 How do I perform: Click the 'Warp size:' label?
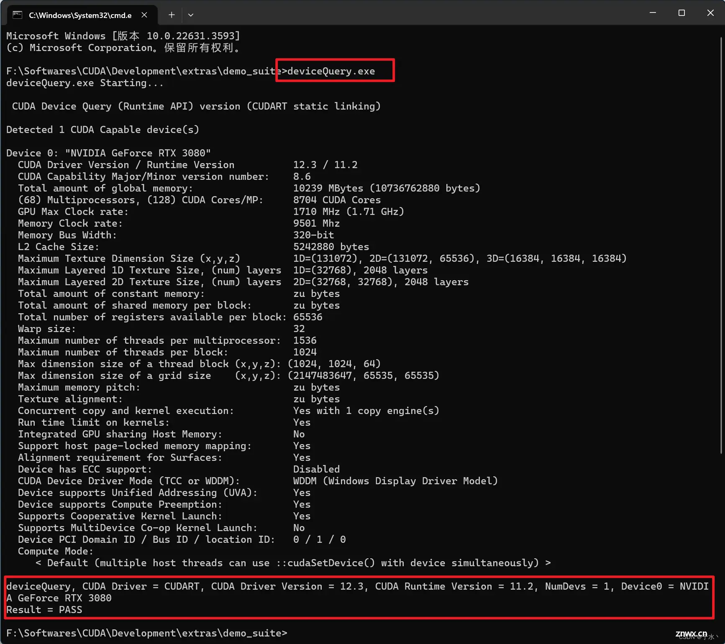[47, 329]
